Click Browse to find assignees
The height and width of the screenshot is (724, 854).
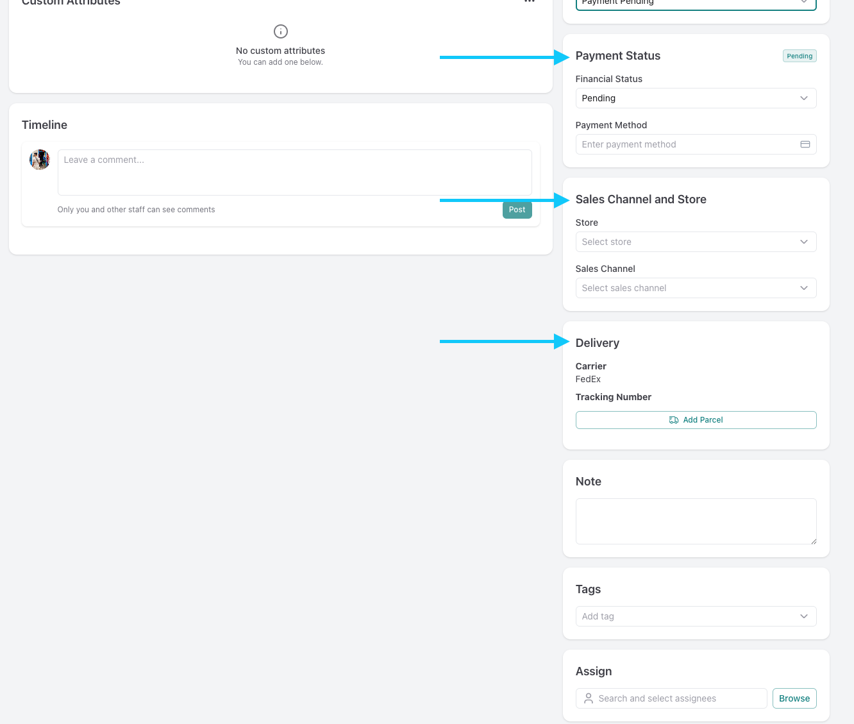coord(794,698)
